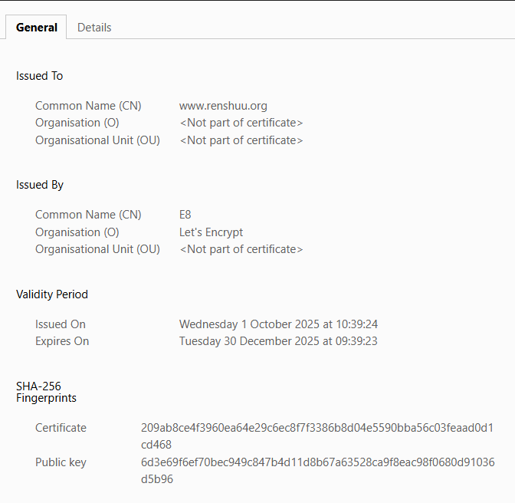515x503 pixels.
Task: Click the Let's Encrypt organisation value
Action: (x=211, y=232)
